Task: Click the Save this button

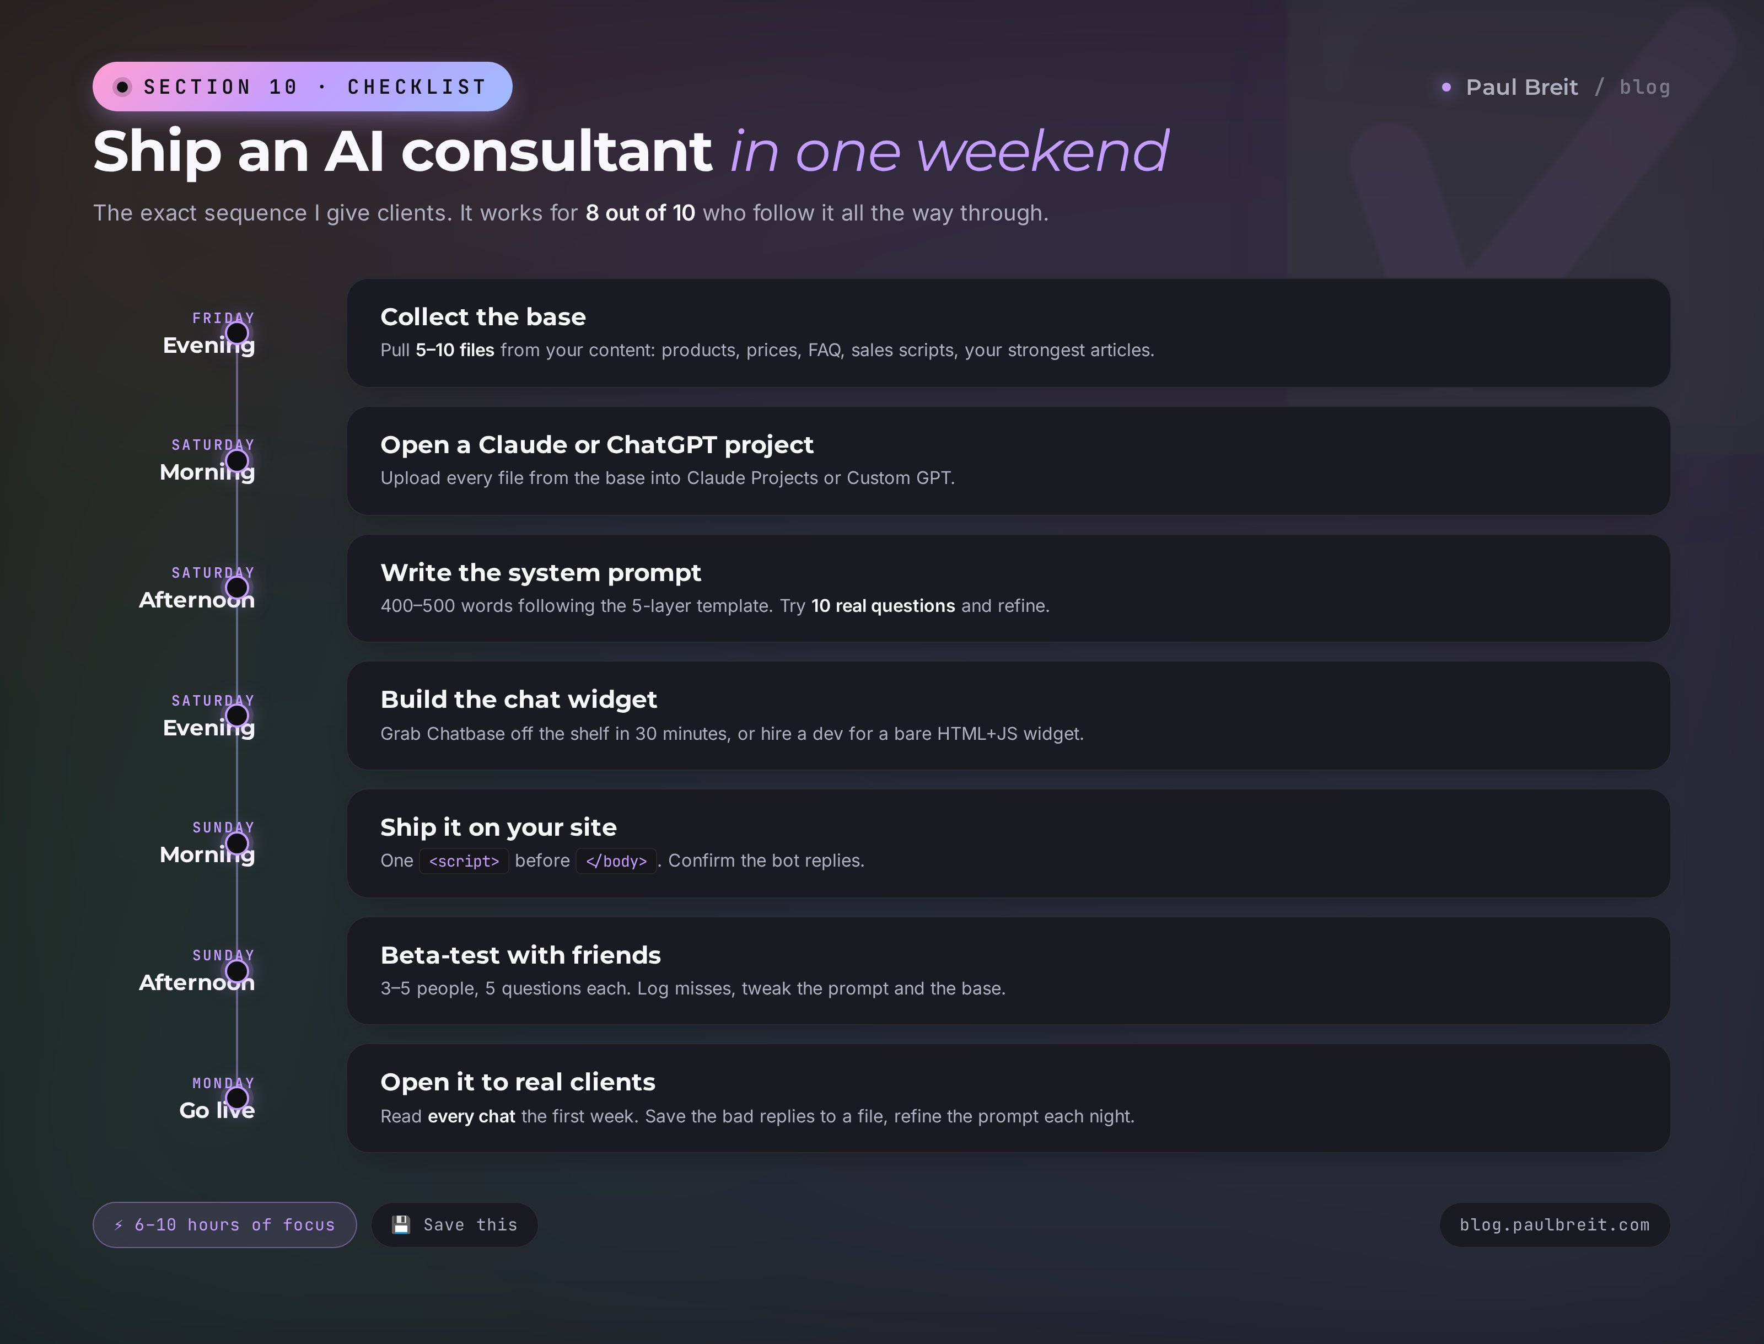Action: pyautogui.click(x=454, y=1225)
